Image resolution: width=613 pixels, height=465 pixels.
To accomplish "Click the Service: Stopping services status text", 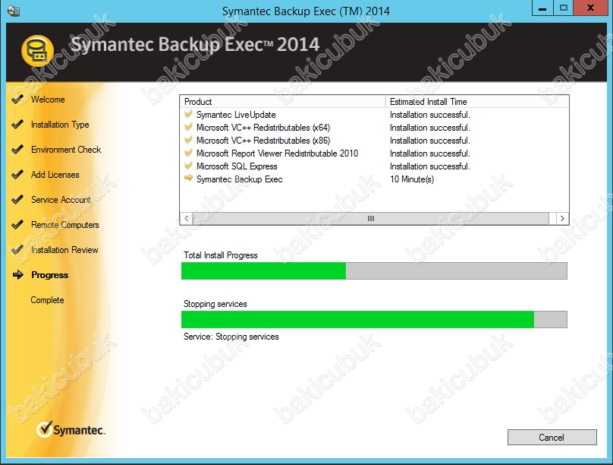I will pos(231,337).
